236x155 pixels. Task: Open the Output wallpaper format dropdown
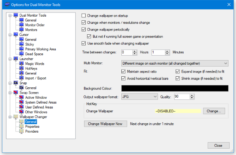click(x=139, y=97)
